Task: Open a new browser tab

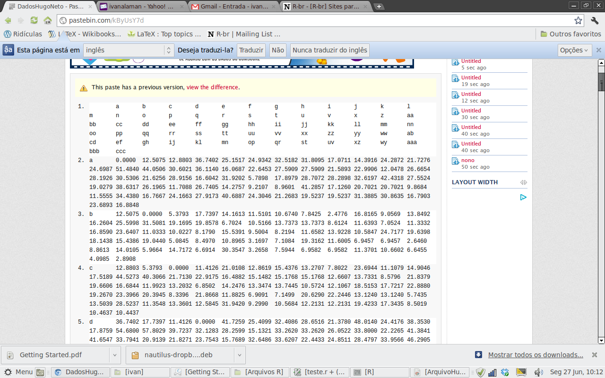Action: [x=379, y=7]
